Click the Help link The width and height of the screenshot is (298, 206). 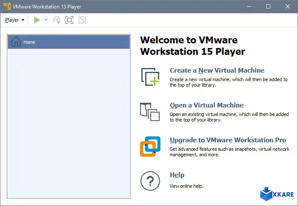tap(177, 175)
